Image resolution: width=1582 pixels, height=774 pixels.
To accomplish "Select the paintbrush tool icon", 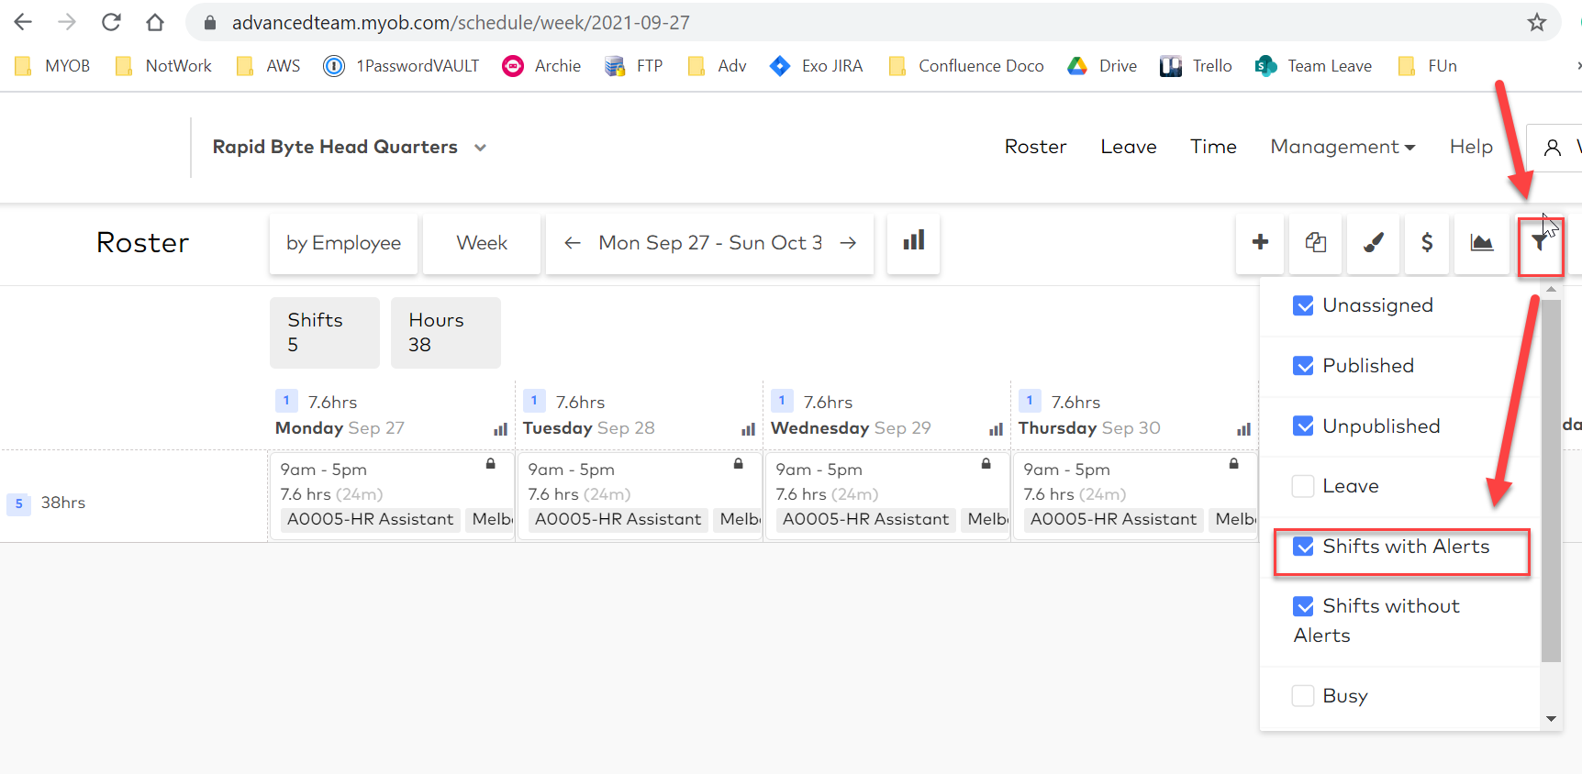I will click(1373, 242).
